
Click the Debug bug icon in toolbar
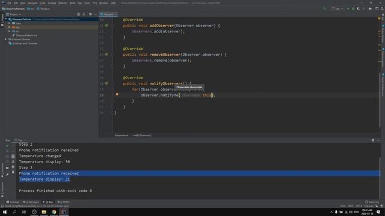pyautogui.click(x=353, y=8)
